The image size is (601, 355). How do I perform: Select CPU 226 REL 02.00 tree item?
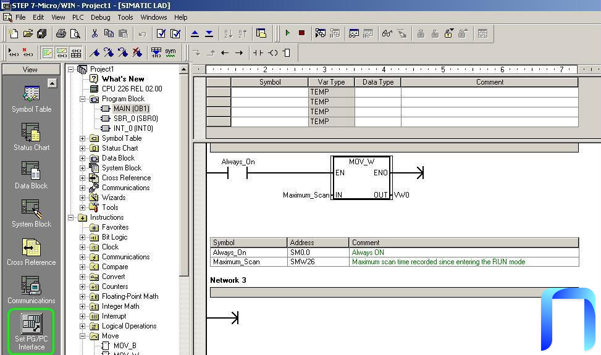(x=132, y=89)
